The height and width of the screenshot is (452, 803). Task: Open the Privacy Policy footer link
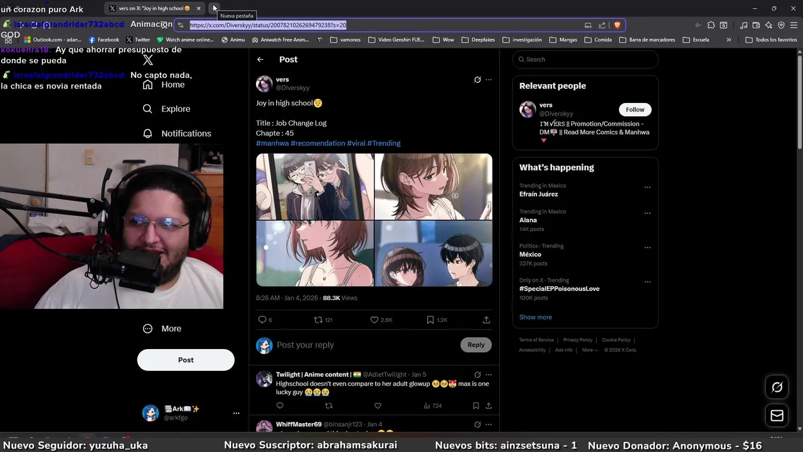click(578, 340)
